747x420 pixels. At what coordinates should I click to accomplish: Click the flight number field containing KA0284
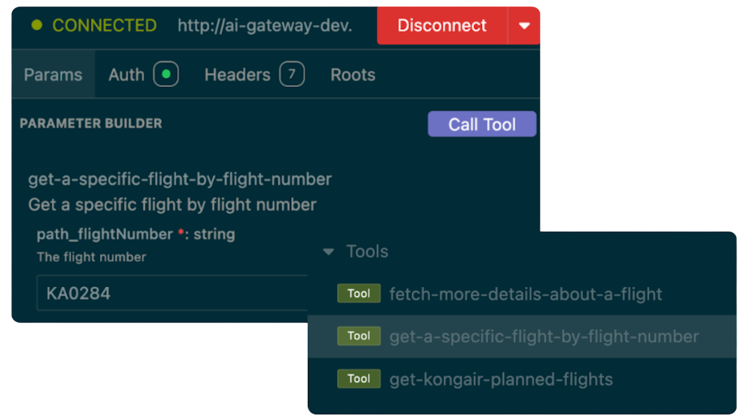coord(172,293)
